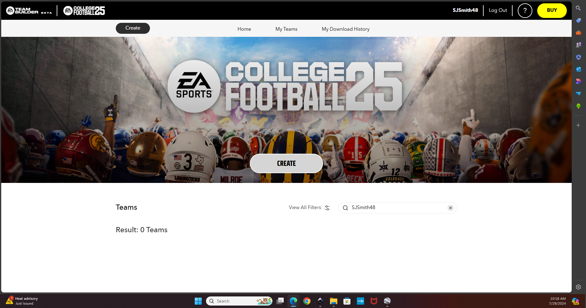This screenshot has width=586, height=308.
Task: Click the Log Out link
Action: coord(498,10)
